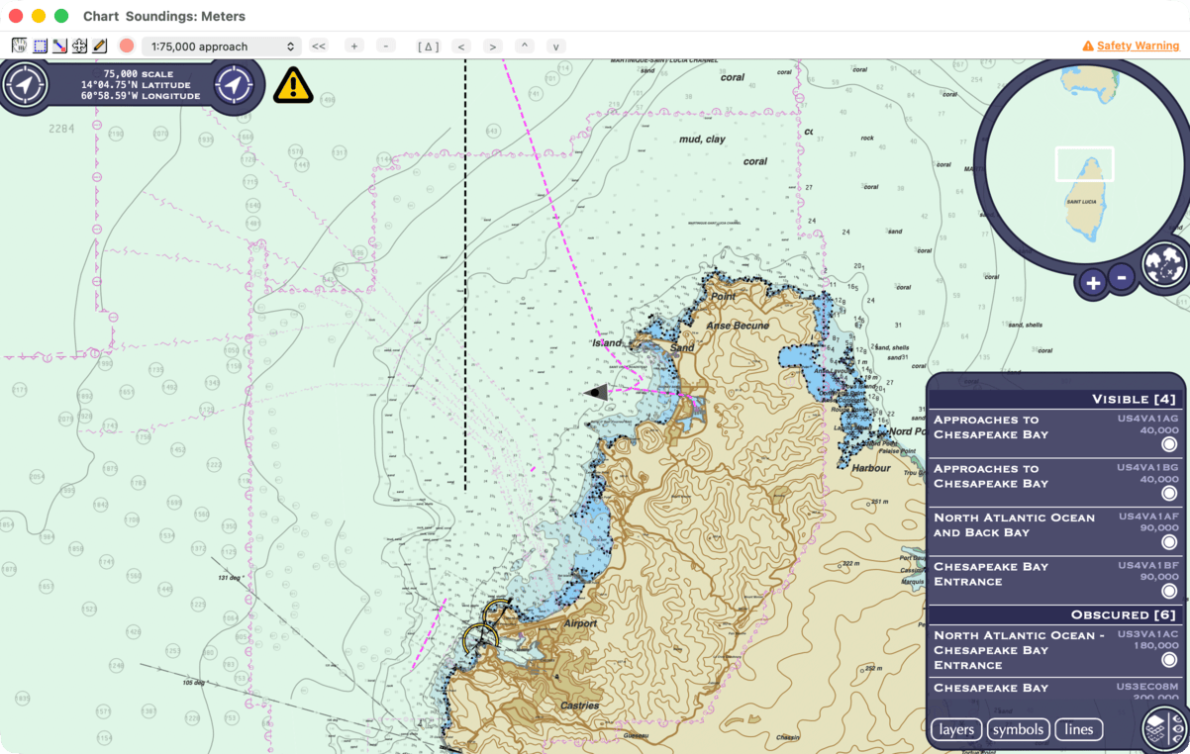Pan chart up with the ^ button
Viewport: 1190px width, 754px height.
click(525, 47)
